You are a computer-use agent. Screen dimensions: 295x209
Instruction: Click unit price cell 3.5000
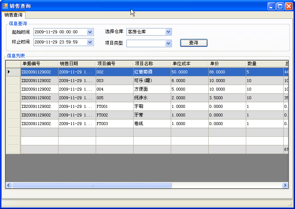point(227,98)
